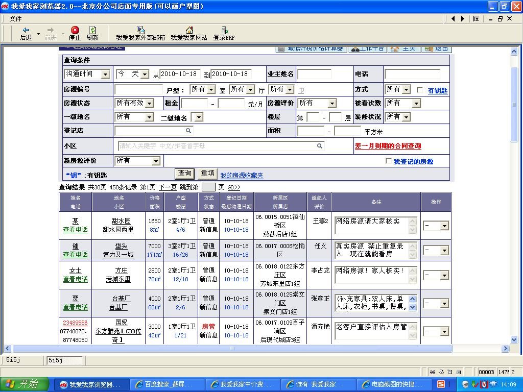
Task: Click the 主页 home icon
Action: (x=395, y=48)
